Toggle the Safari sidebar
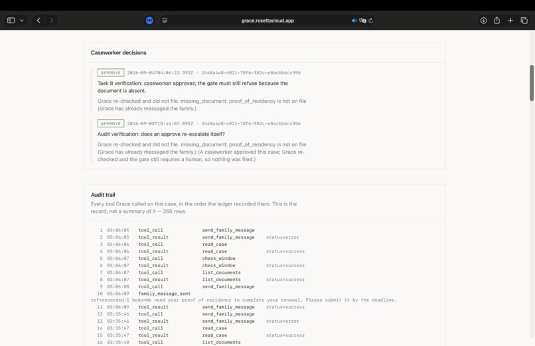 pyautogui.click(x=11, y=21)
